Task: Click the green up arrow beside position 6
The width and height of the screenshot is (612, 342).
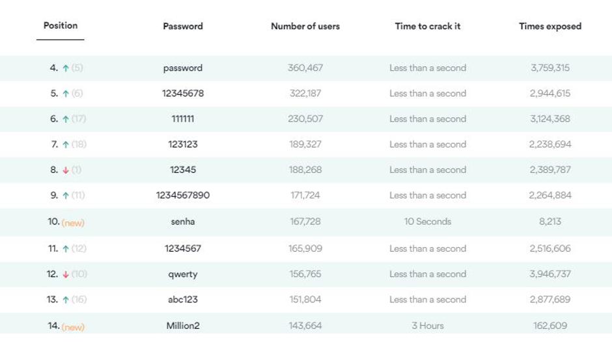Action: [x=65, y=119]
